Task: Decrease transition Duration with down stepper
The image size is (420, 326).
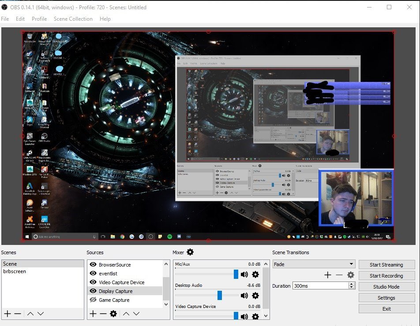Action: [352, 288]
